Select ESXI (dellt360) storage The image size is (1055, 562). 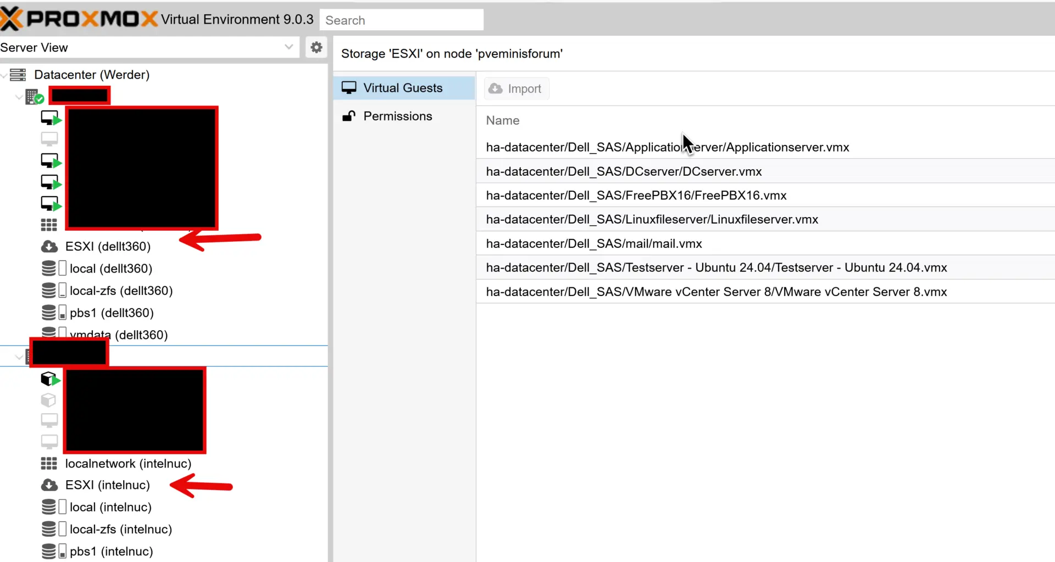click(108, 247)
